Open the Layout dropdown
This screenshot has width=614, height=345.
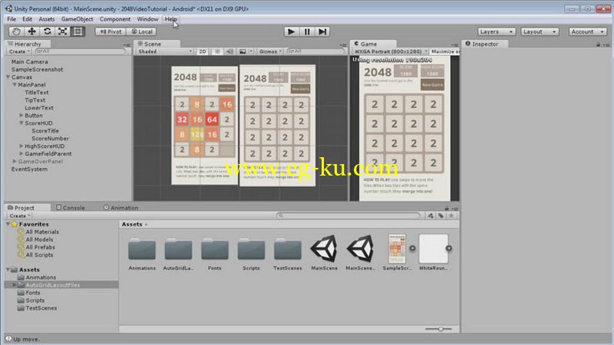coord(540,31)
